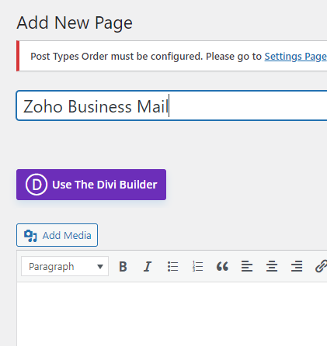Screen dimensions: 327x346
Task: Insert a link using the chain icon
Action: (321, 266)
